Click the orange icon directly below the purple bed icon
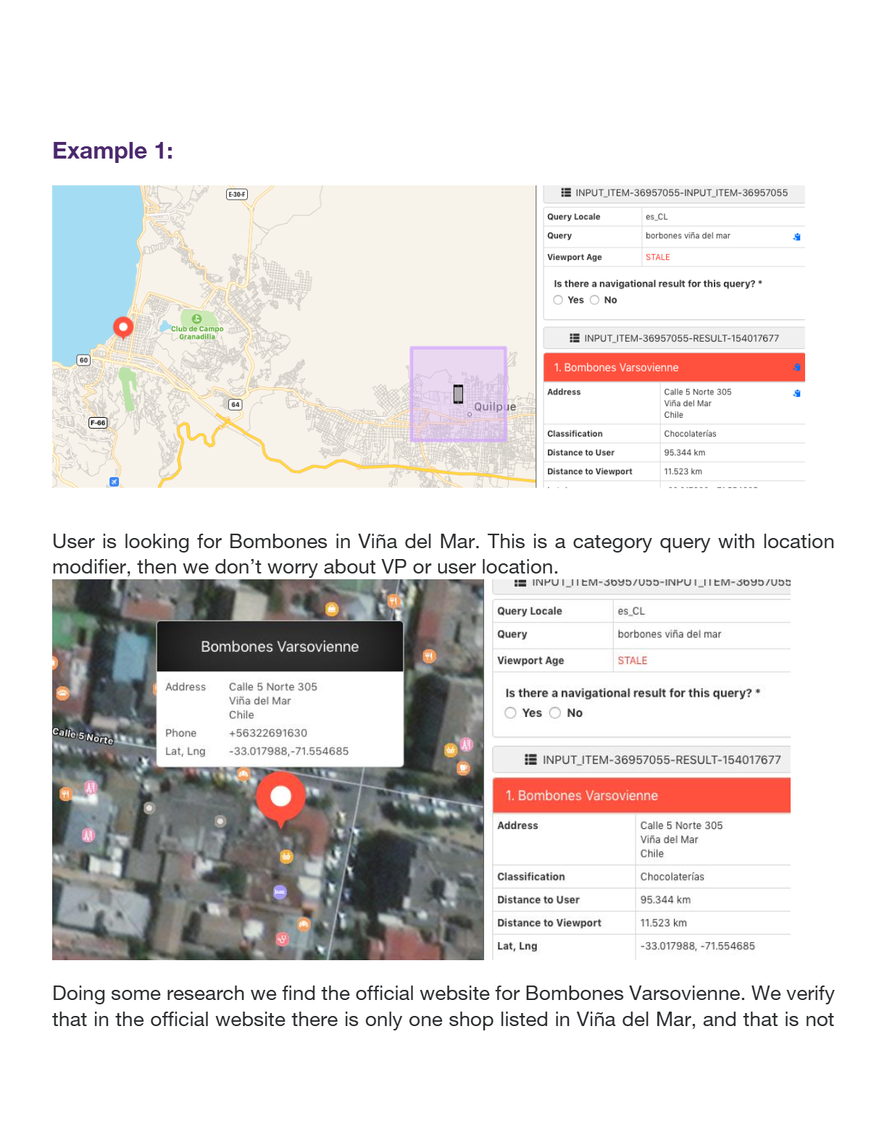Screen dimensions: 887x1147 [304, 924]
